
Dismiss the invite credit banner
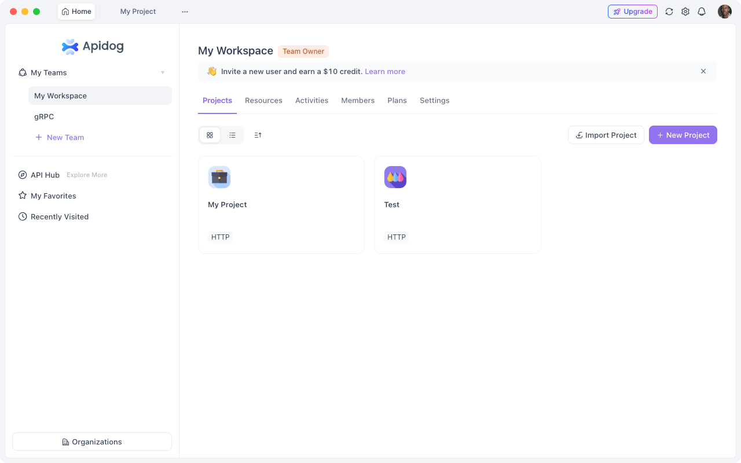(x=703, y=71)
